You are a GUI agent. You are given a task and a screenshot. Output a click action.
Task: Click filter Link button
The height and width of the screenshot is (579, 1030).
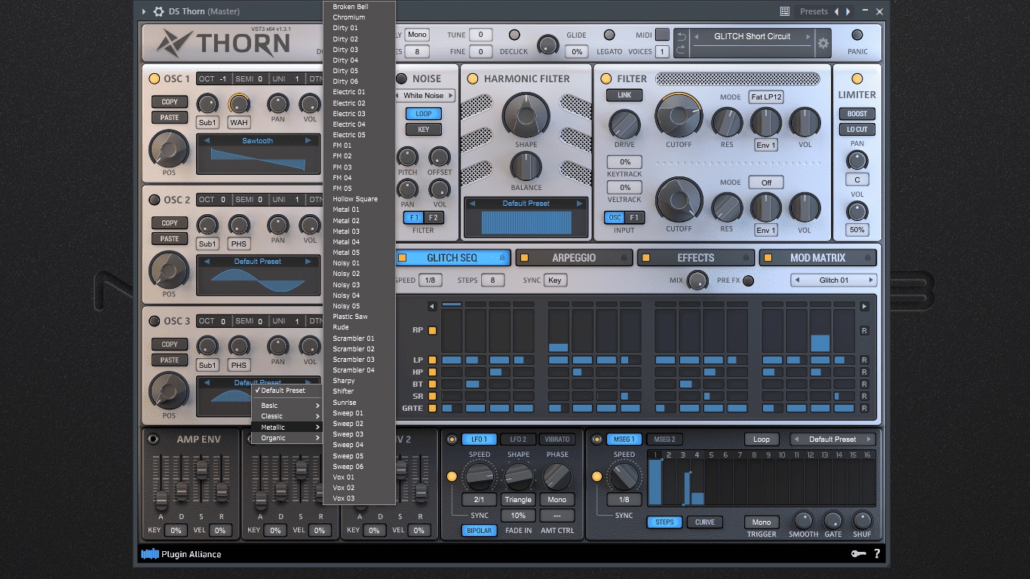click(624, 95)
